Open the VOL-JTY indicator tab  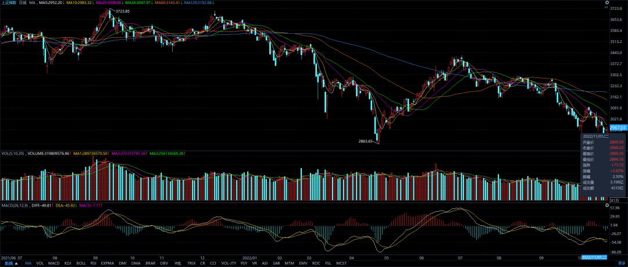pos(229,264)
